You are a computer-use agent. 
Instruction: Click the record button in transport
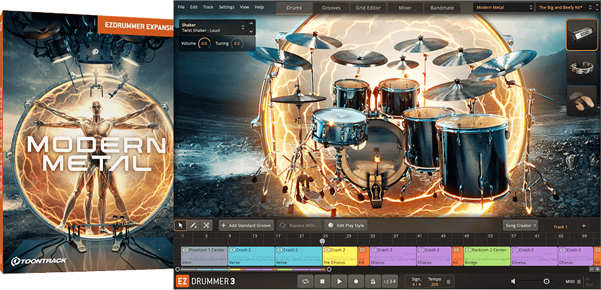pyautogui.click(x=356, y=282)
